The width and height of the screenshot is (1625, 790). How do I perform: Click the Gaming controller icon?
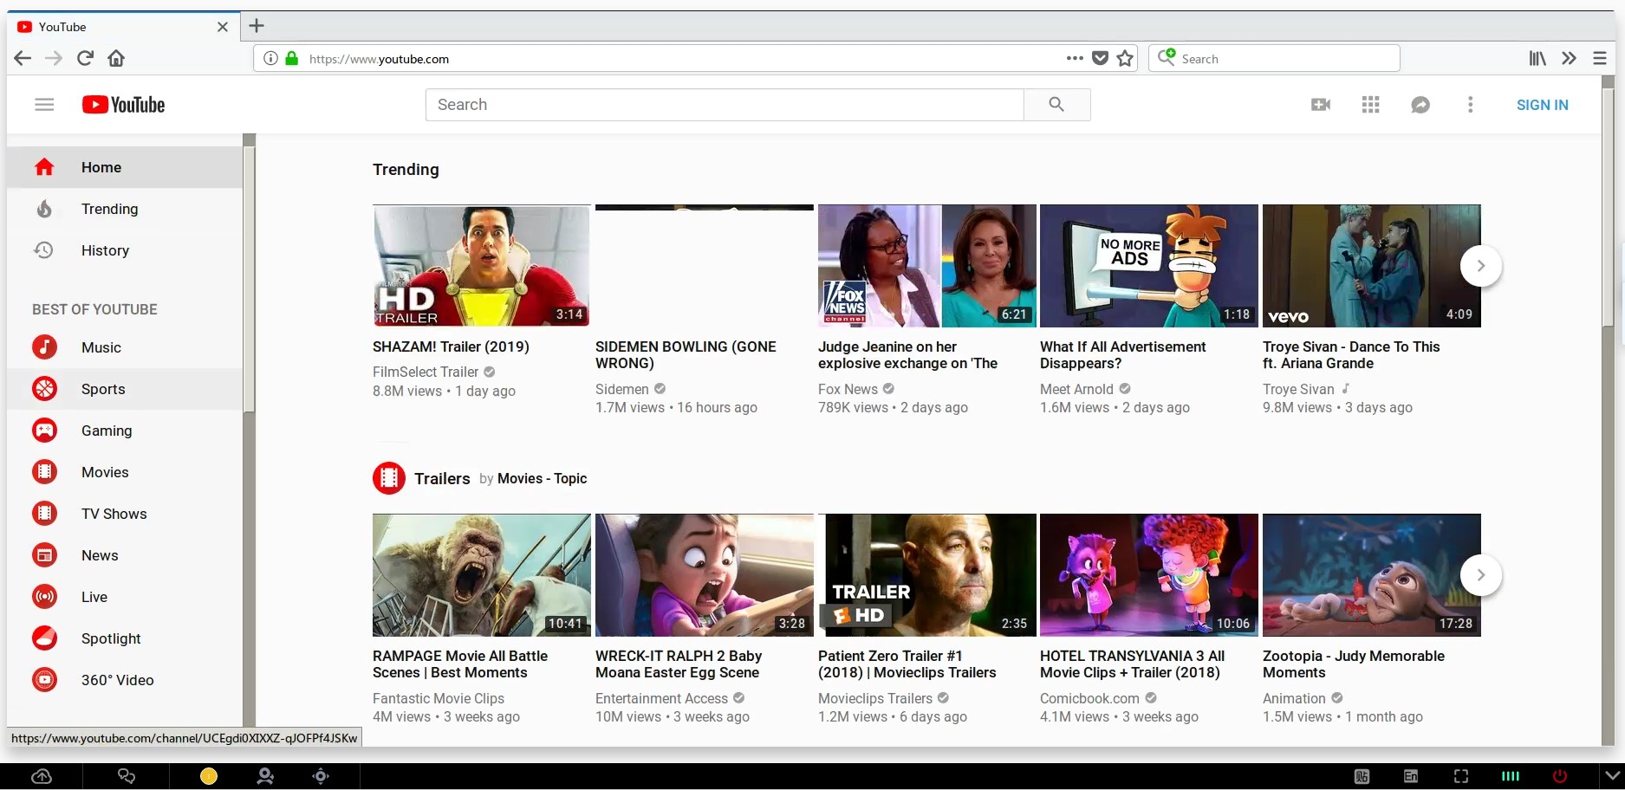click(x=44, y=431)
